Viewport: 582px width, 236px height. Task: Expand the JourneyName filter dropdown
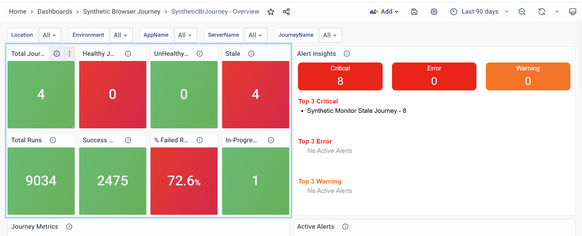click(330, 35)
